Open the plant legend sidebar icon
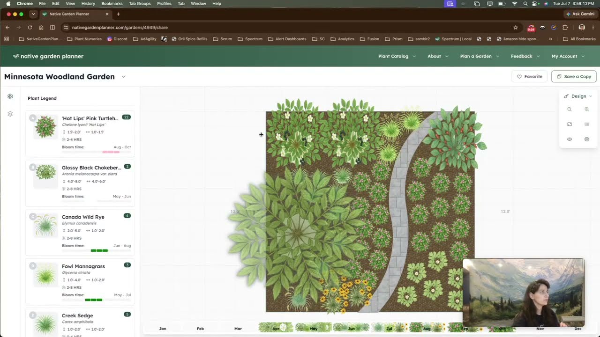Screen dimensions: 600x337 click(10, 96)
